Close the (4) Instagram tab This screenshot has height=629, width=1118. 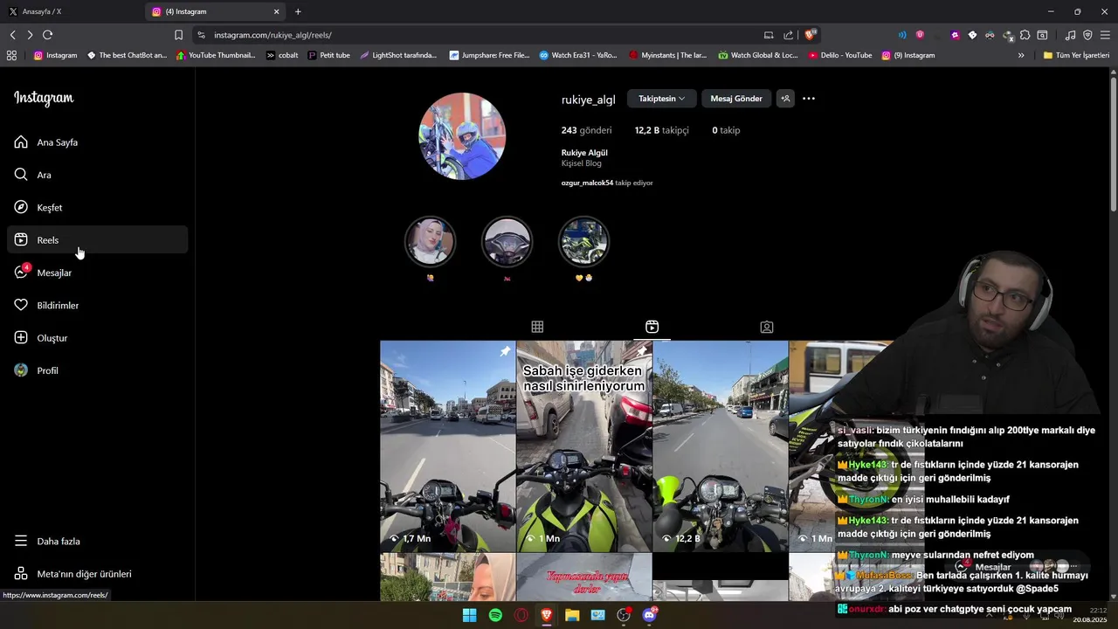tap(277, 11)
